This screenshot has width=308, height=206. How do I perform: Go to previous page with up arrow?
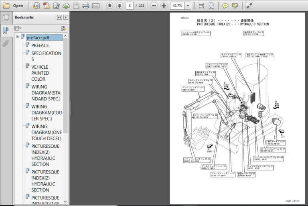tap(109, 6)
